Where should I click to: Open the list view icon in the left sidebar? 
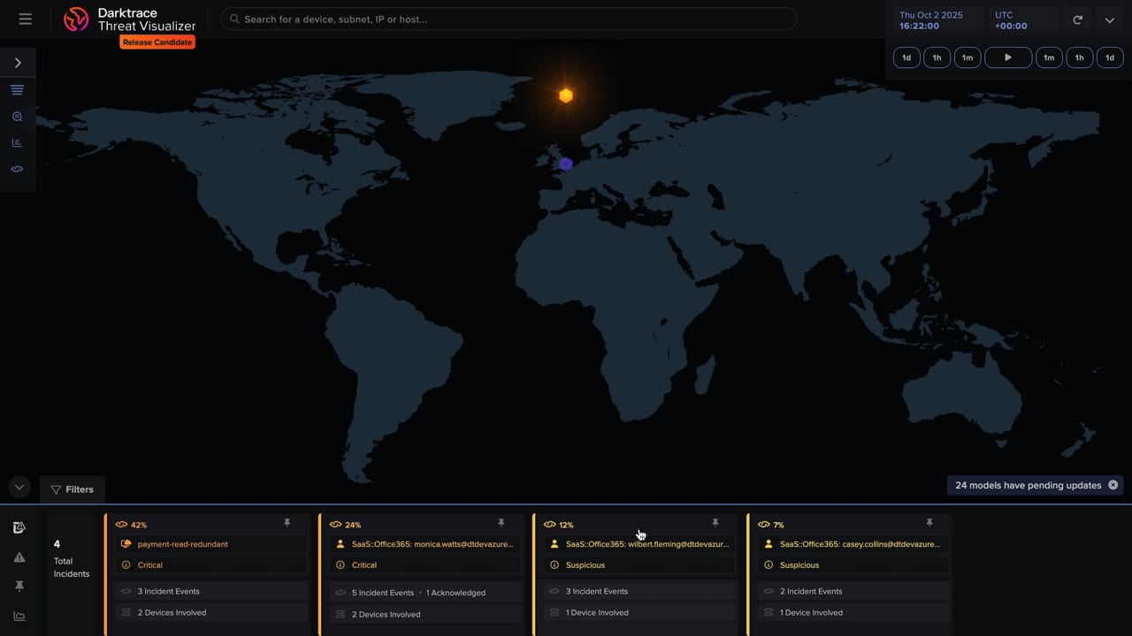tap(18, 90)
